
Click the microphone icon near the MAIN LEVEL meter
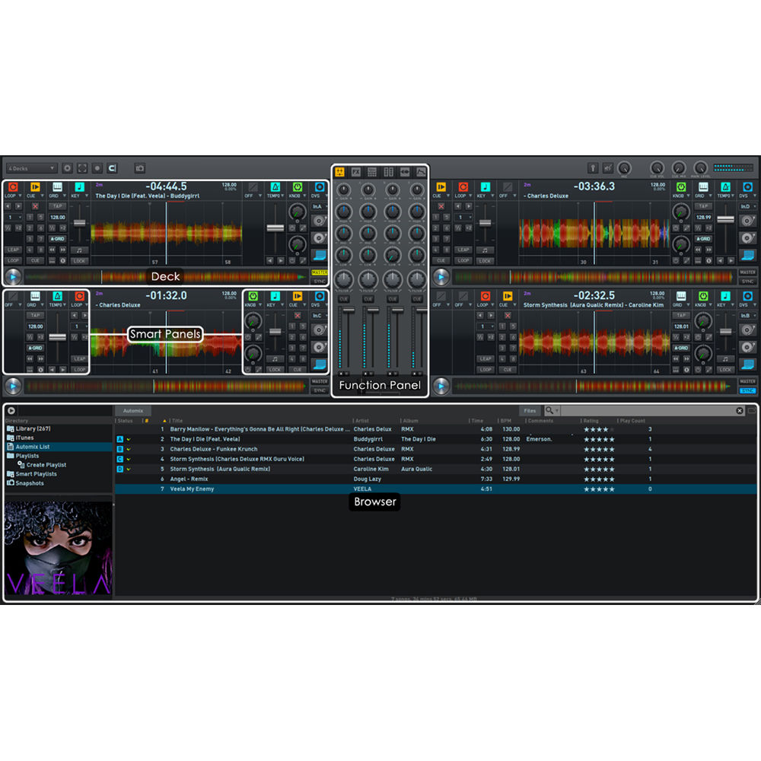pyautogui.click(x=592, y=168)
